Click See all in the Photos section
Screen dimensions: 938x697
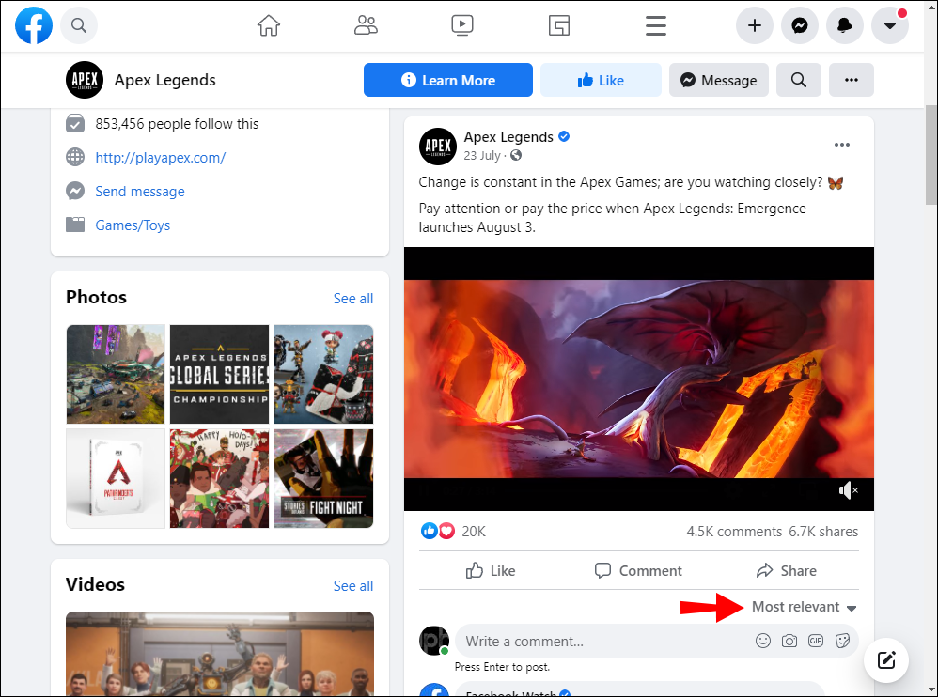coord(353,299)
